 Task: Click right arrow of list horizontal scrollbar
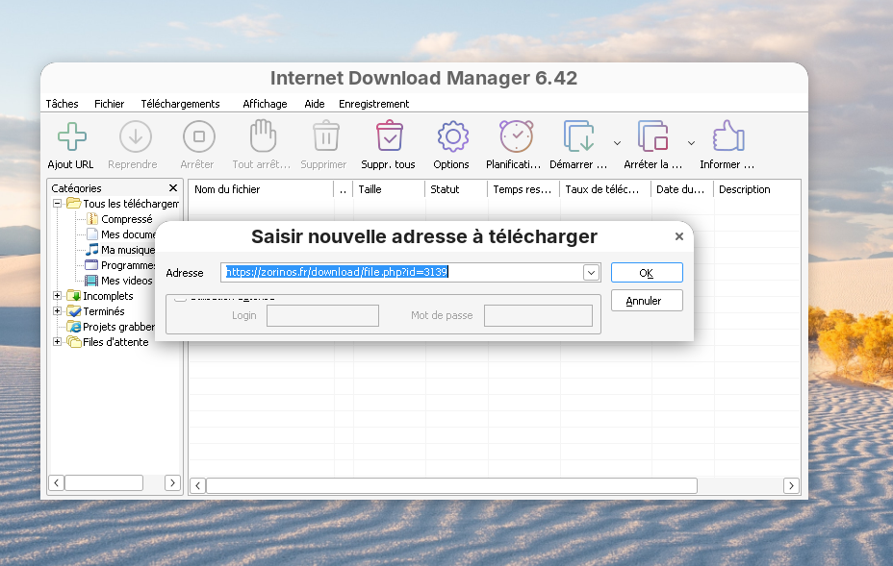791,485
